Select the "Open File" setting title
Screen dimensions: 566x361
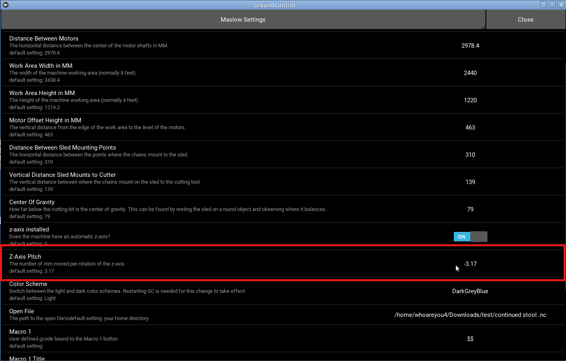pos(22,311)
